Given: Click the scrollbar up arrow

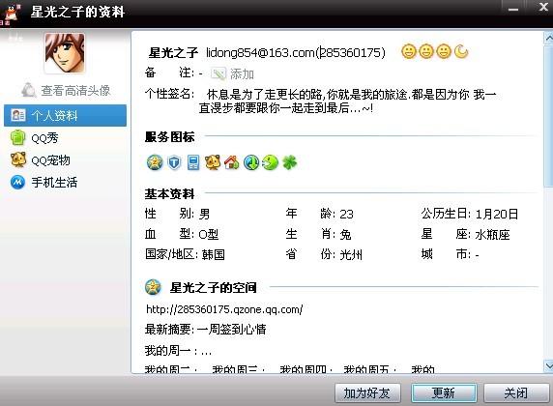Looking at the screenshot, I should tap(548, 38).
